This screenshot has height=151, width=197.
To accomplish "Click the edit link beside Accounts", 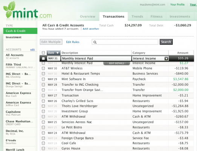I will [32, 49].
